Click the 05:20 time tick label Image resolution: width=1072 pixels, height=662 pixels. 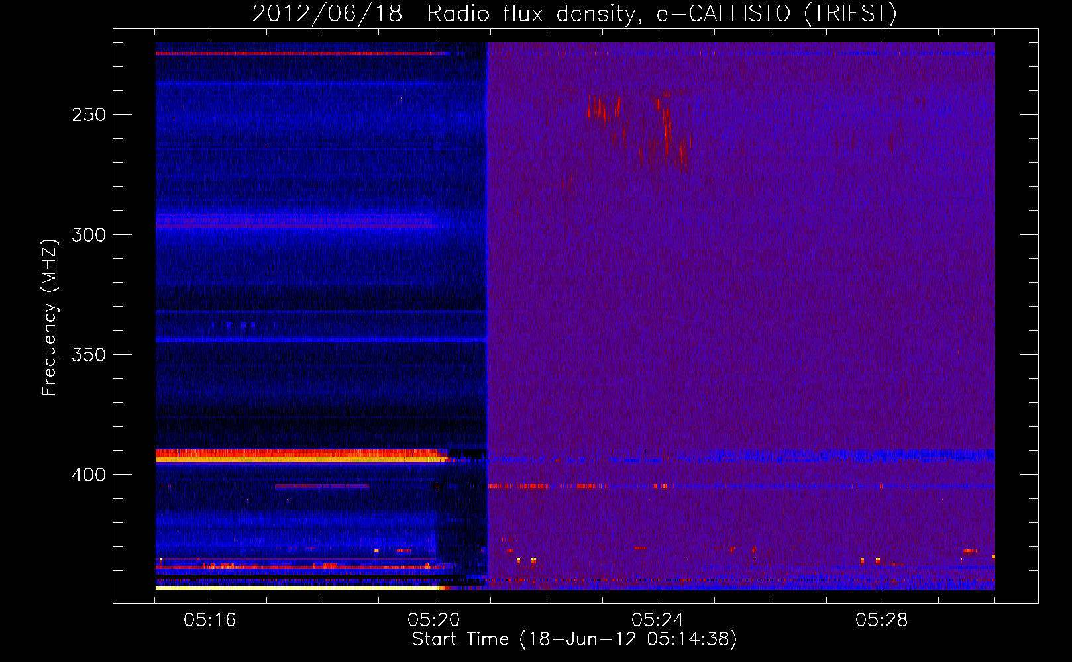point(434,620)
